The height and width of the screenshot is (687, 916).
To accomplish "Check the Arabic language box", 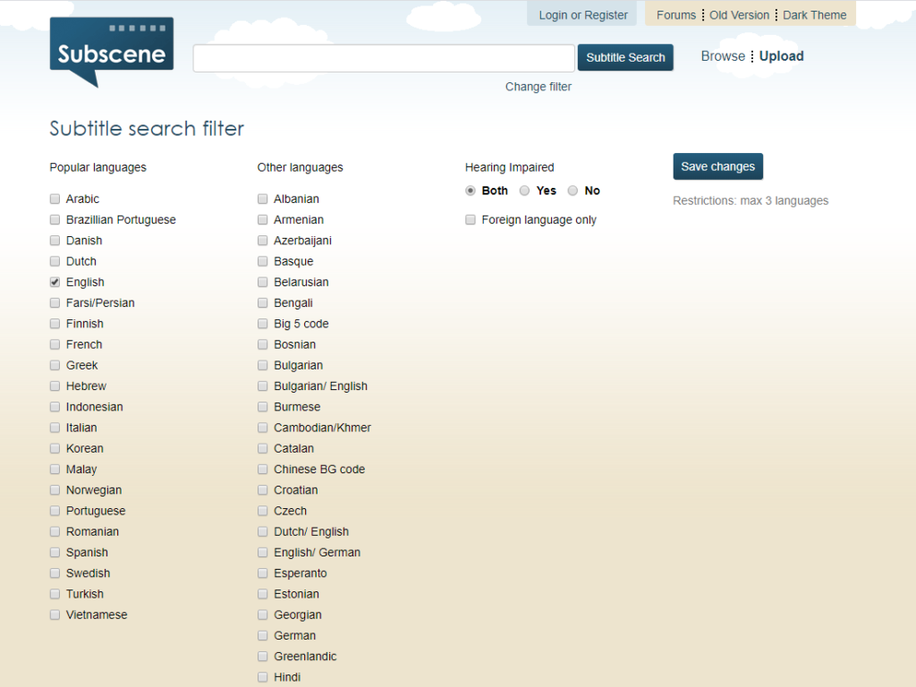I will tap(55, 199).
